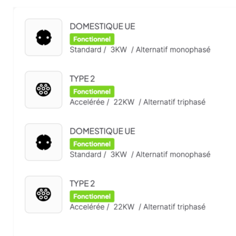Click the 3KW power of the first connector
This screenshot has height=236, width=236.
pyautogui.click(x=119, y=50)
